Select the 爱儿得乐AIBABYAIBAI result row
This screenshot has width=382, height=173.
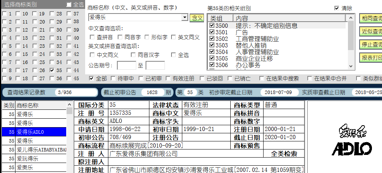click(x=34, y=150)
